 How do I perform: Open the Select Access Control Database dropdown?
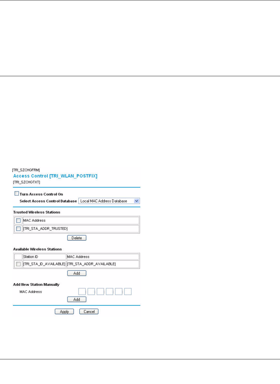tap(109, 201)
